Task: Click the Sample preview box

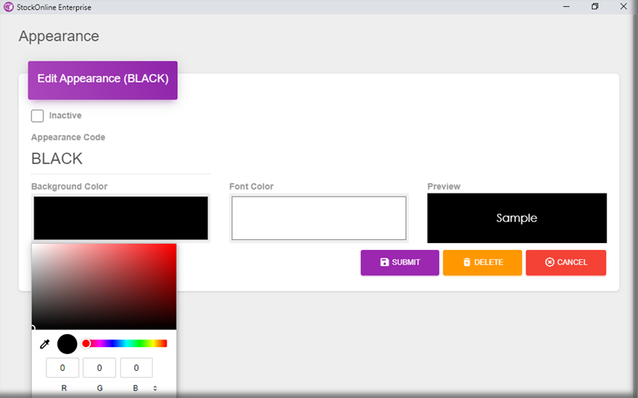Action: 517,218
